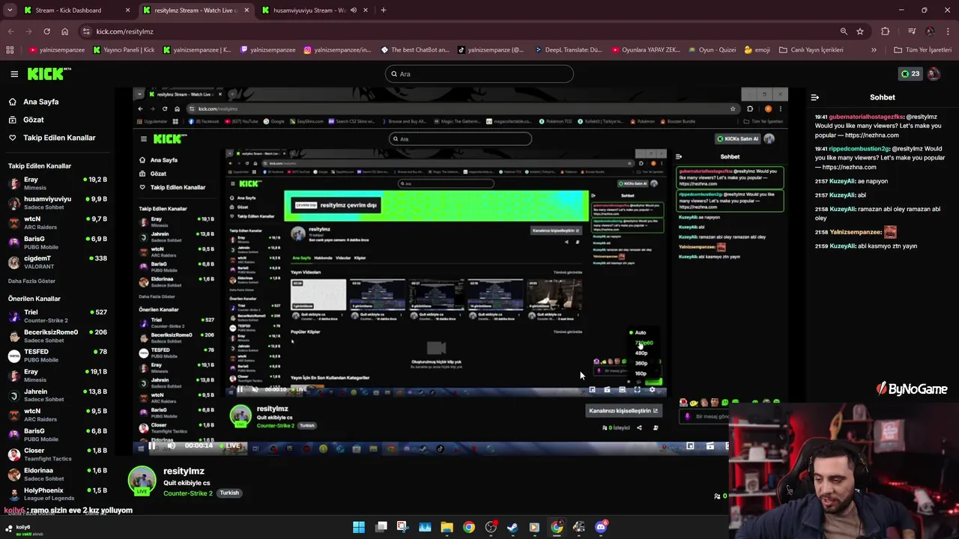The height and width of the screenshot is (539, 959).
Task: Open the Tüm Yer İşaretleri folder
Action: 923,50
